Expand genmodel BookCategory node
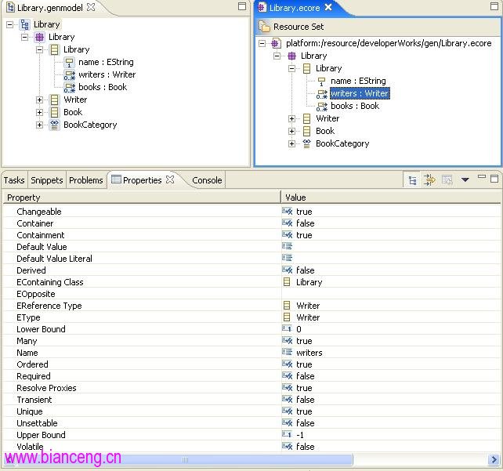This screenshot has height=471, width=503. click(x=39, y=125)
